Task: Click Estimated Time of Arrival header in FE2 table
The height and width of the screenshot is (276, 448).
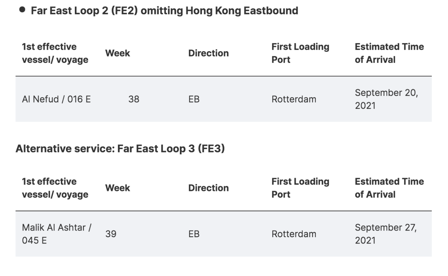Action: coord(389,53)
